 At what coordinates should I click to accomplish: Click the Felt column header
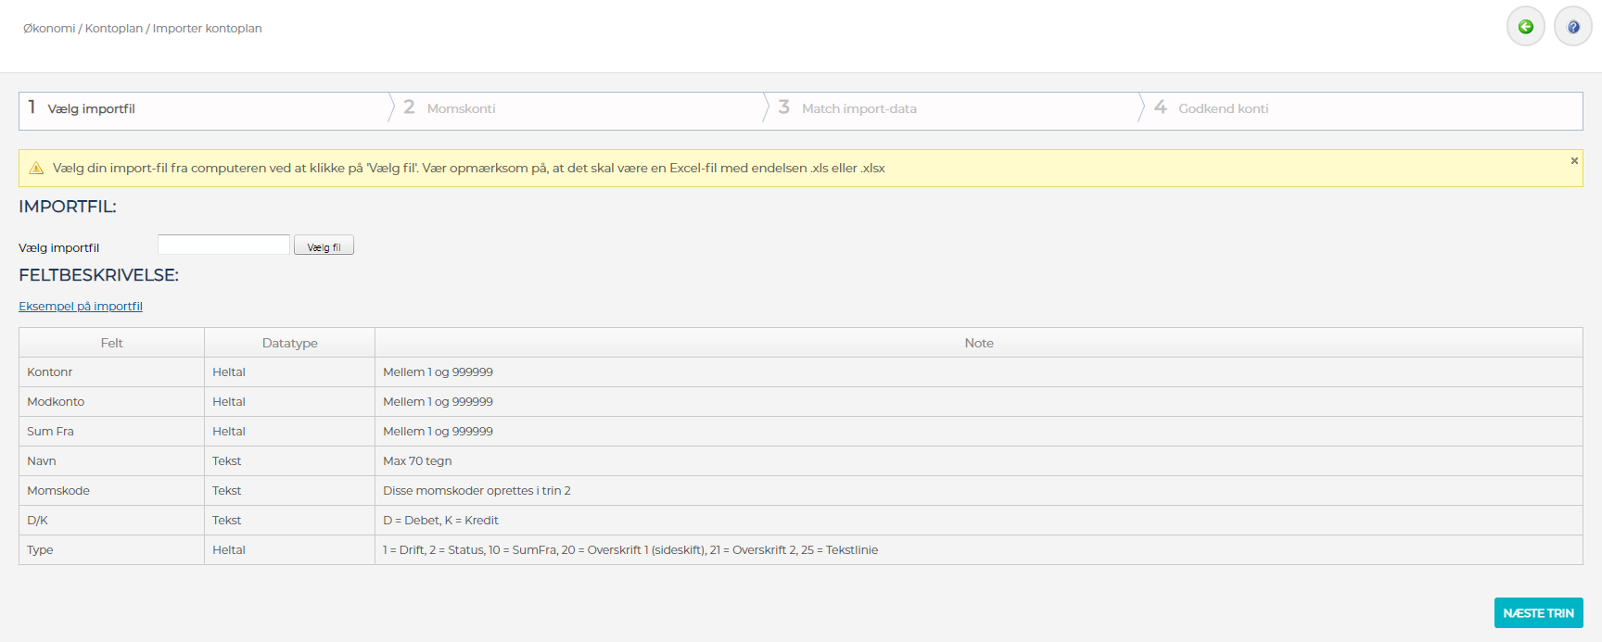[x=111, y=343]
